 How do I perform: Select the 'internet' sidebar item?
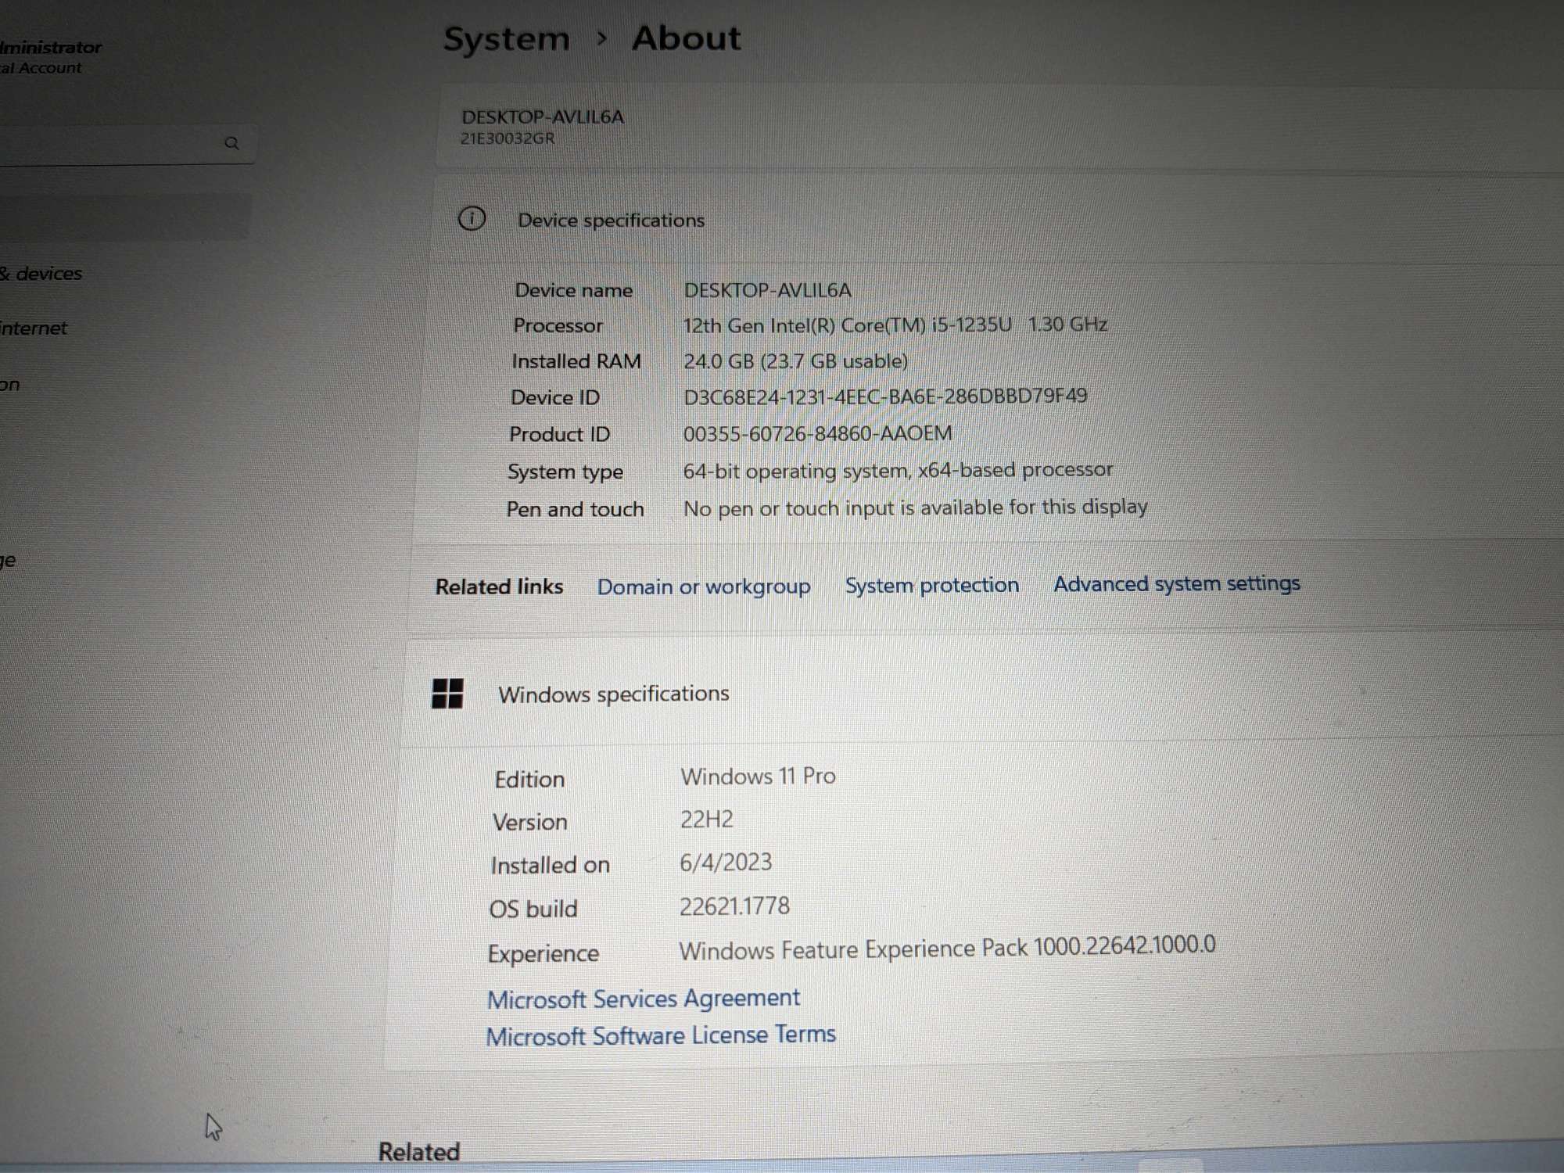point(34,328)
